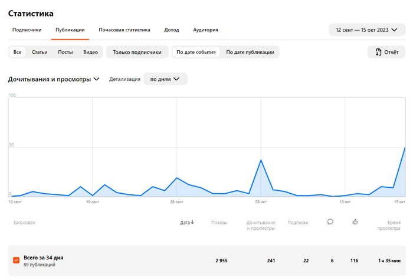Open the Почасовая статистика tab
The height and width of the screenshot is (280, 413).
coord(124,30)
